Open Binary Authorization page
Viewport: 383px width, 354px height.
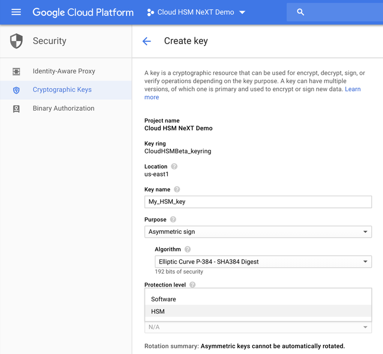66,108
